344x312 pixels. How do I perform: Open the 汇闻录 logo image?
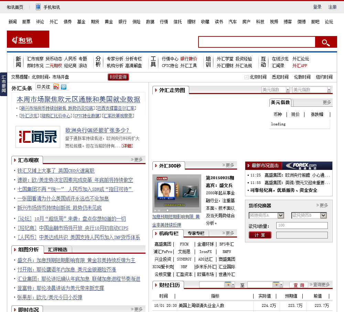click(38, 137)
